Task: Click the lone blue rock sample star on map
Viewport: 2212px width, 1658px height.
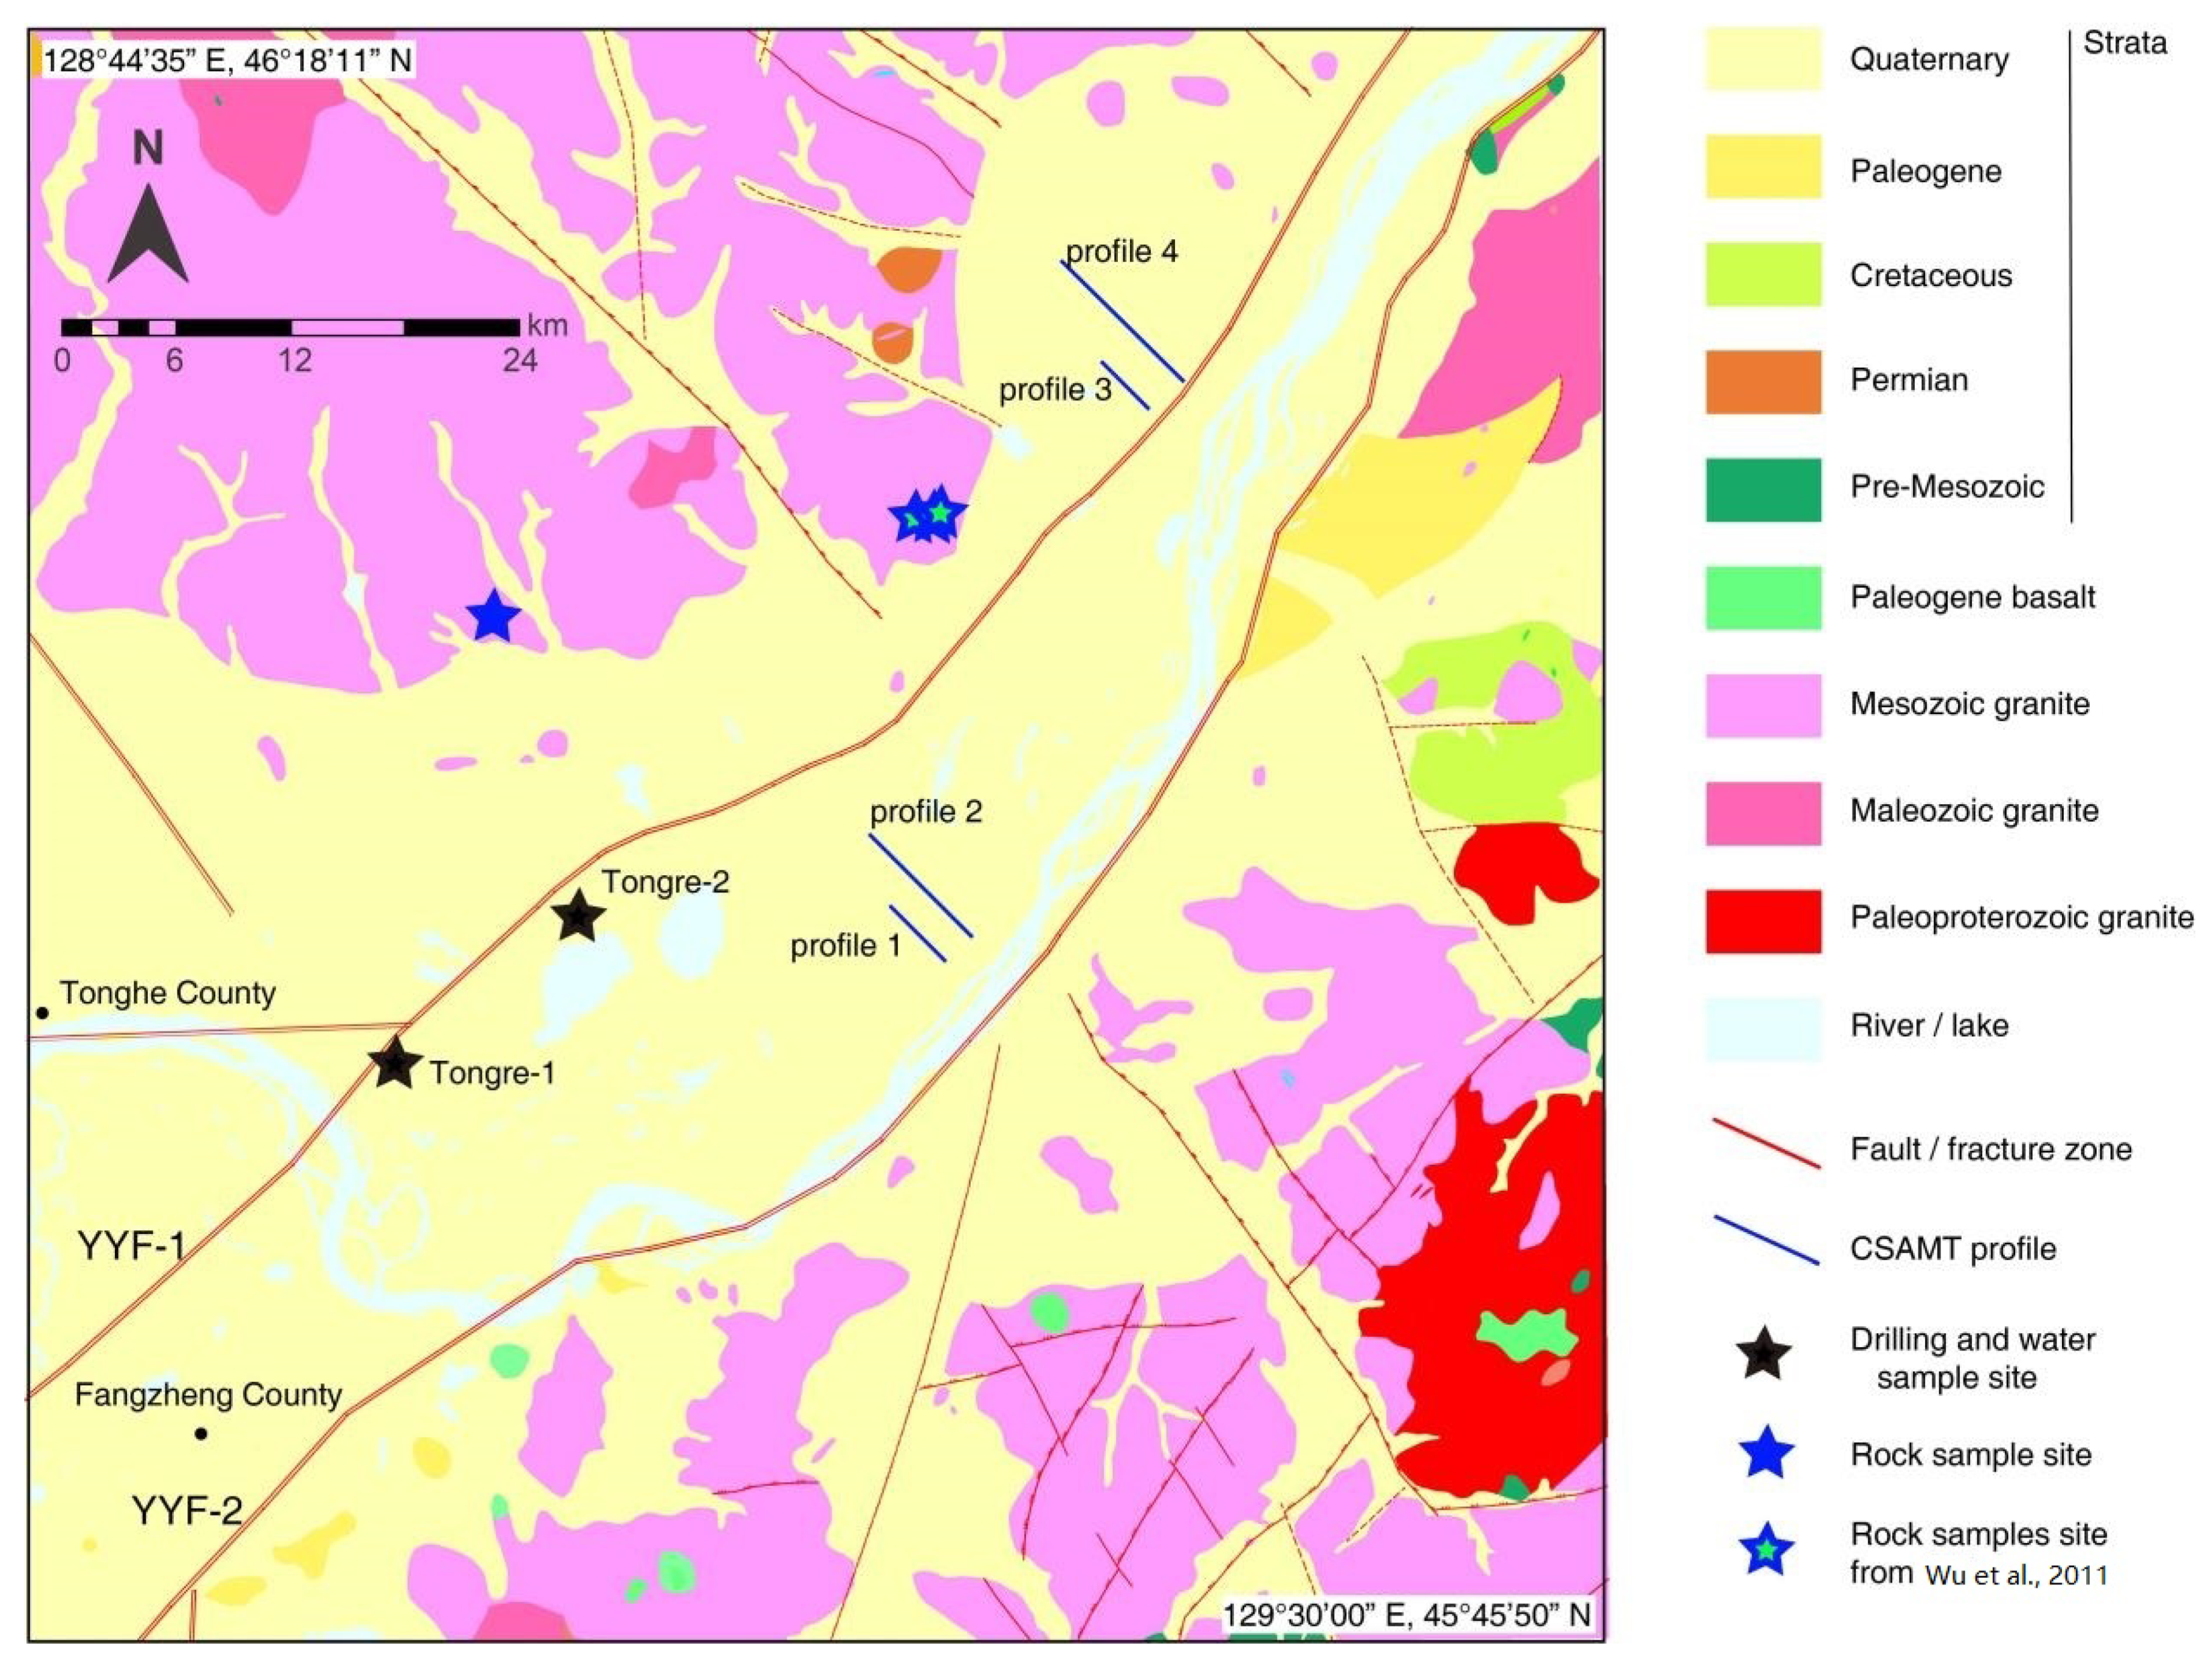Action: 493,616
